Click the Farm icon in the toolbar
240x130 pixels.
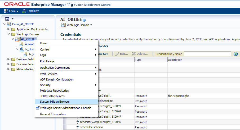[6, 11]
